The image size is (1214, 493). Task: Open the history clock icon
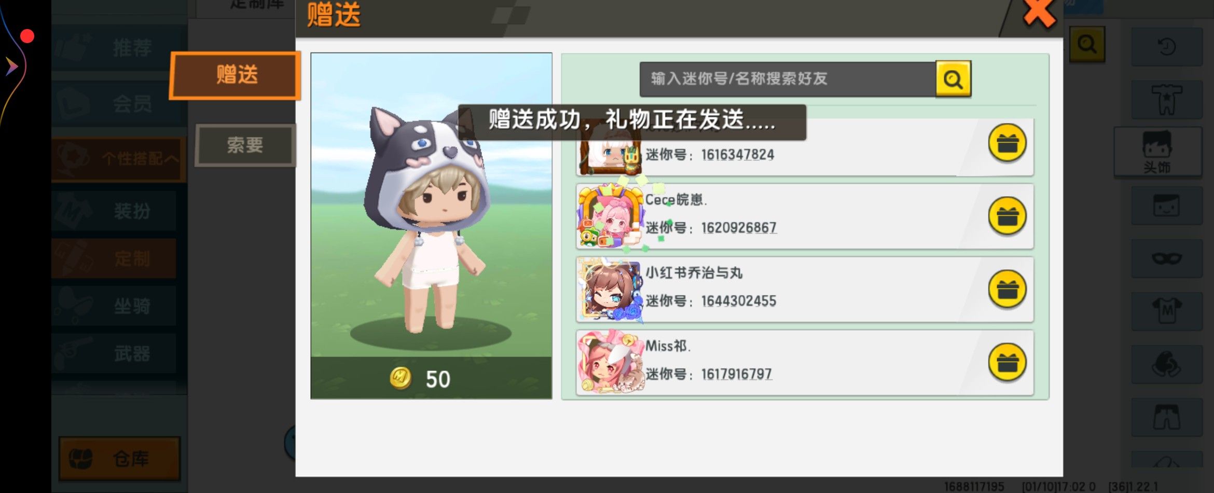pos(1166,47)
